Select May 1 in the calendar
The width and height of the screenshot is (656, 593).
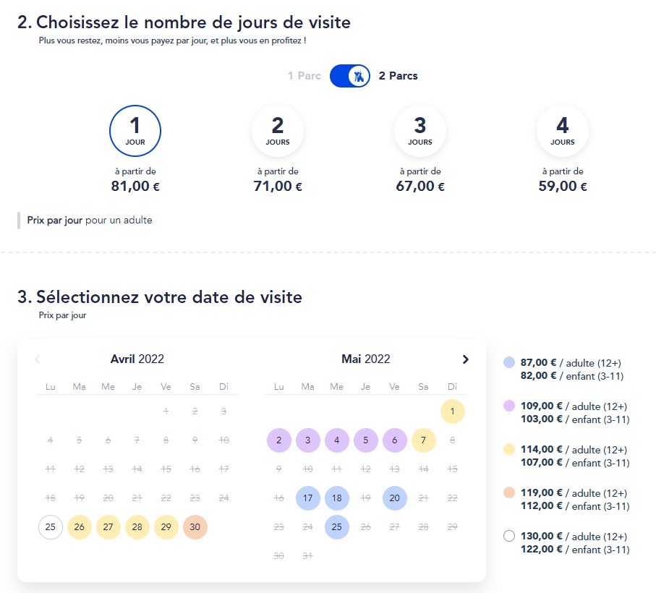click(452, 411)
